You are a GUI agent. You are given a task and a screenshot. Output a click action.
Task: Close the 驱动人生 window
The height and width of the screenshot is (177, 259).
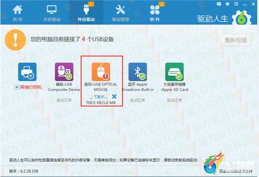point(253,4)
